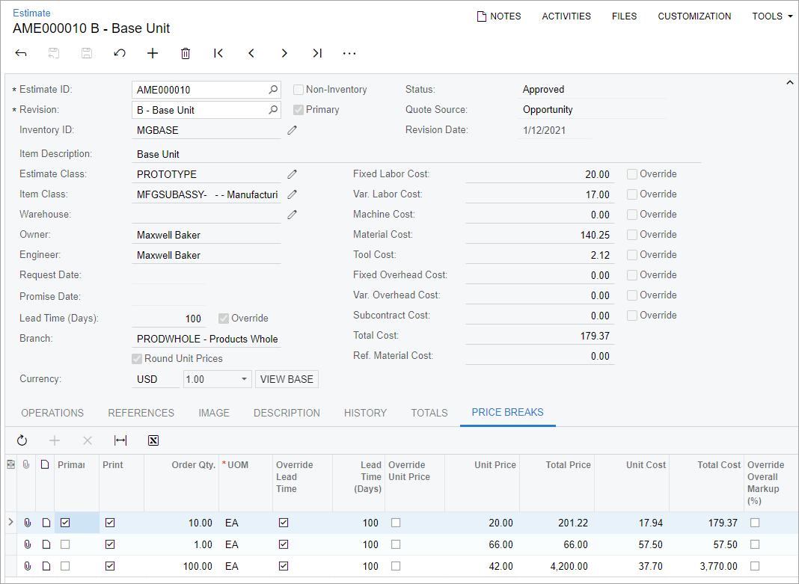
Task: Click the Estimate ID input field
Action: pyautogui.click(x=200, y=90)
